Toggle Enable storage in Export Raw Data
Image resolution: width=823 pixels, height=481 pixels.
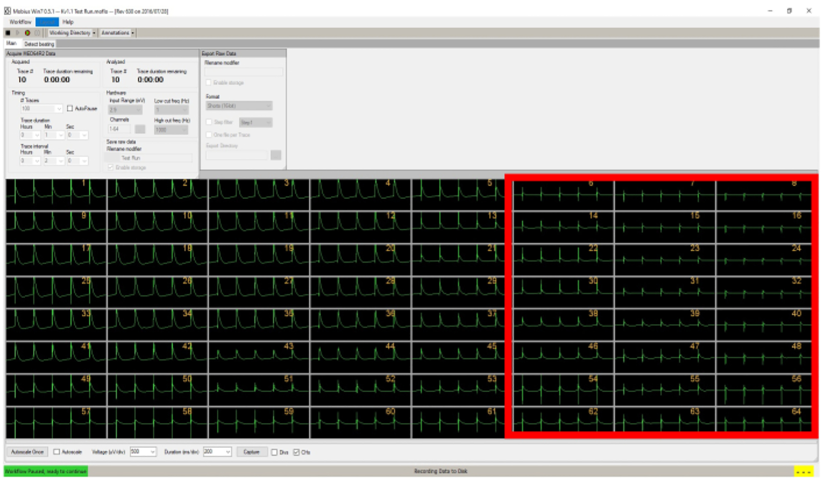(208, 83)
